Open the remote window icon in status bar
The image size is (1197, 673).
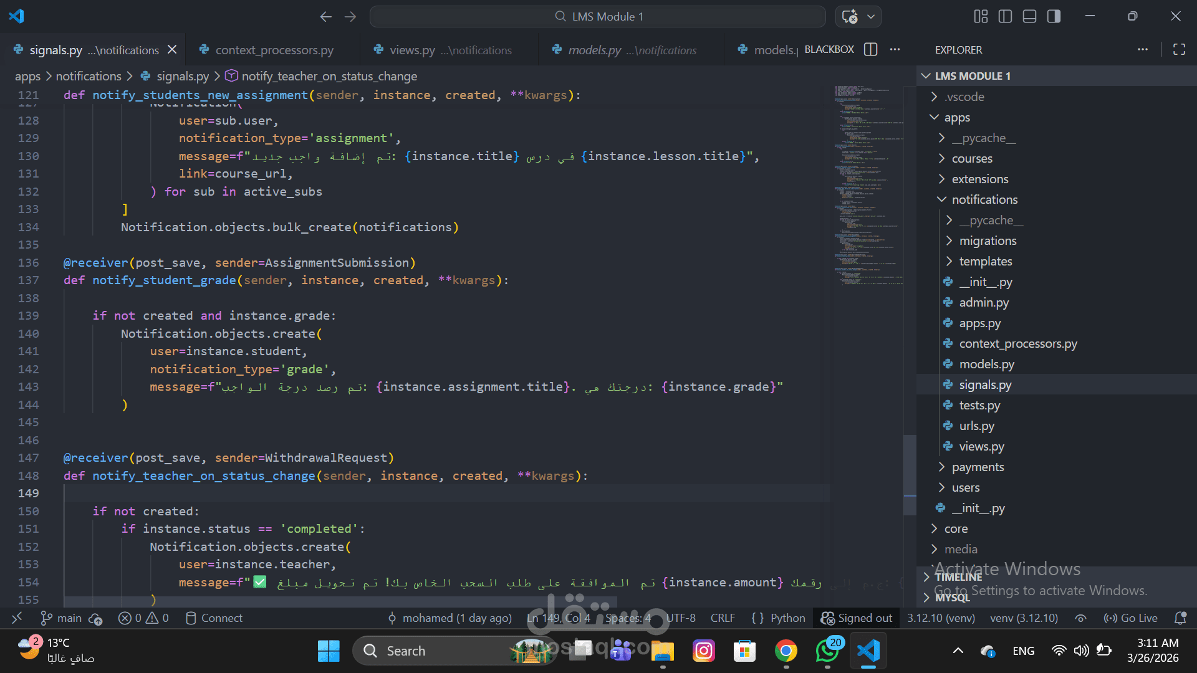pyautogui.click(x=17, y=618)
